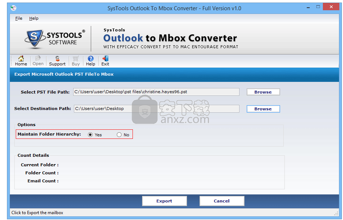Click 'Export Microsoft Outlook PST FileTo Mbox' header

pos(64,74)
